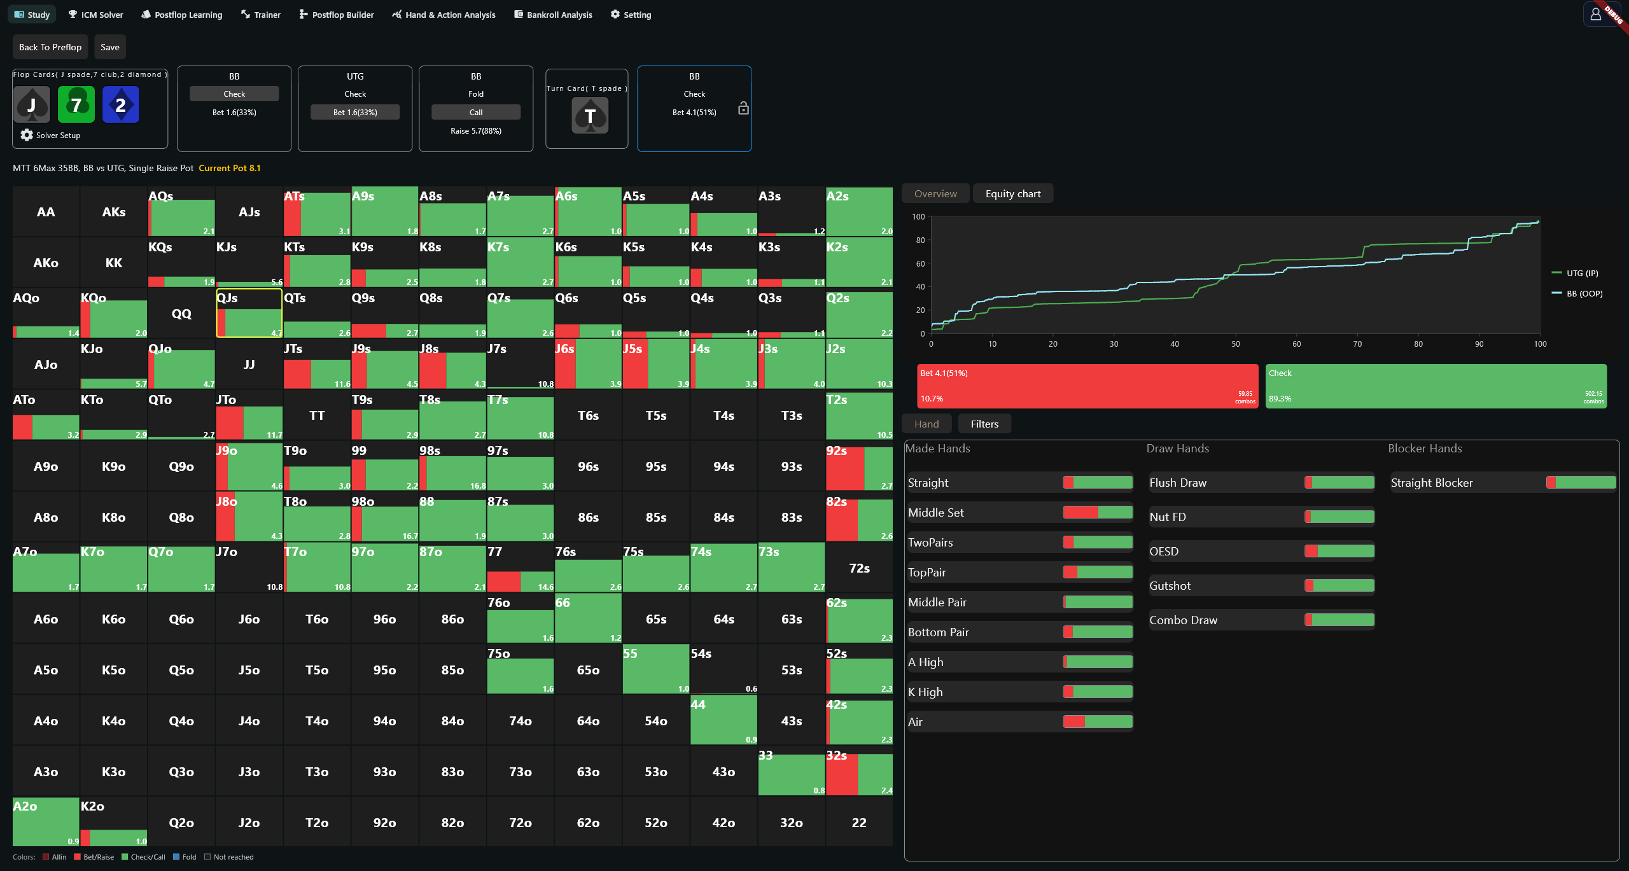The height and width of the screenshot is (871, 1629).
Task: Switch to the Filters tab
Action: click(984, 424)
